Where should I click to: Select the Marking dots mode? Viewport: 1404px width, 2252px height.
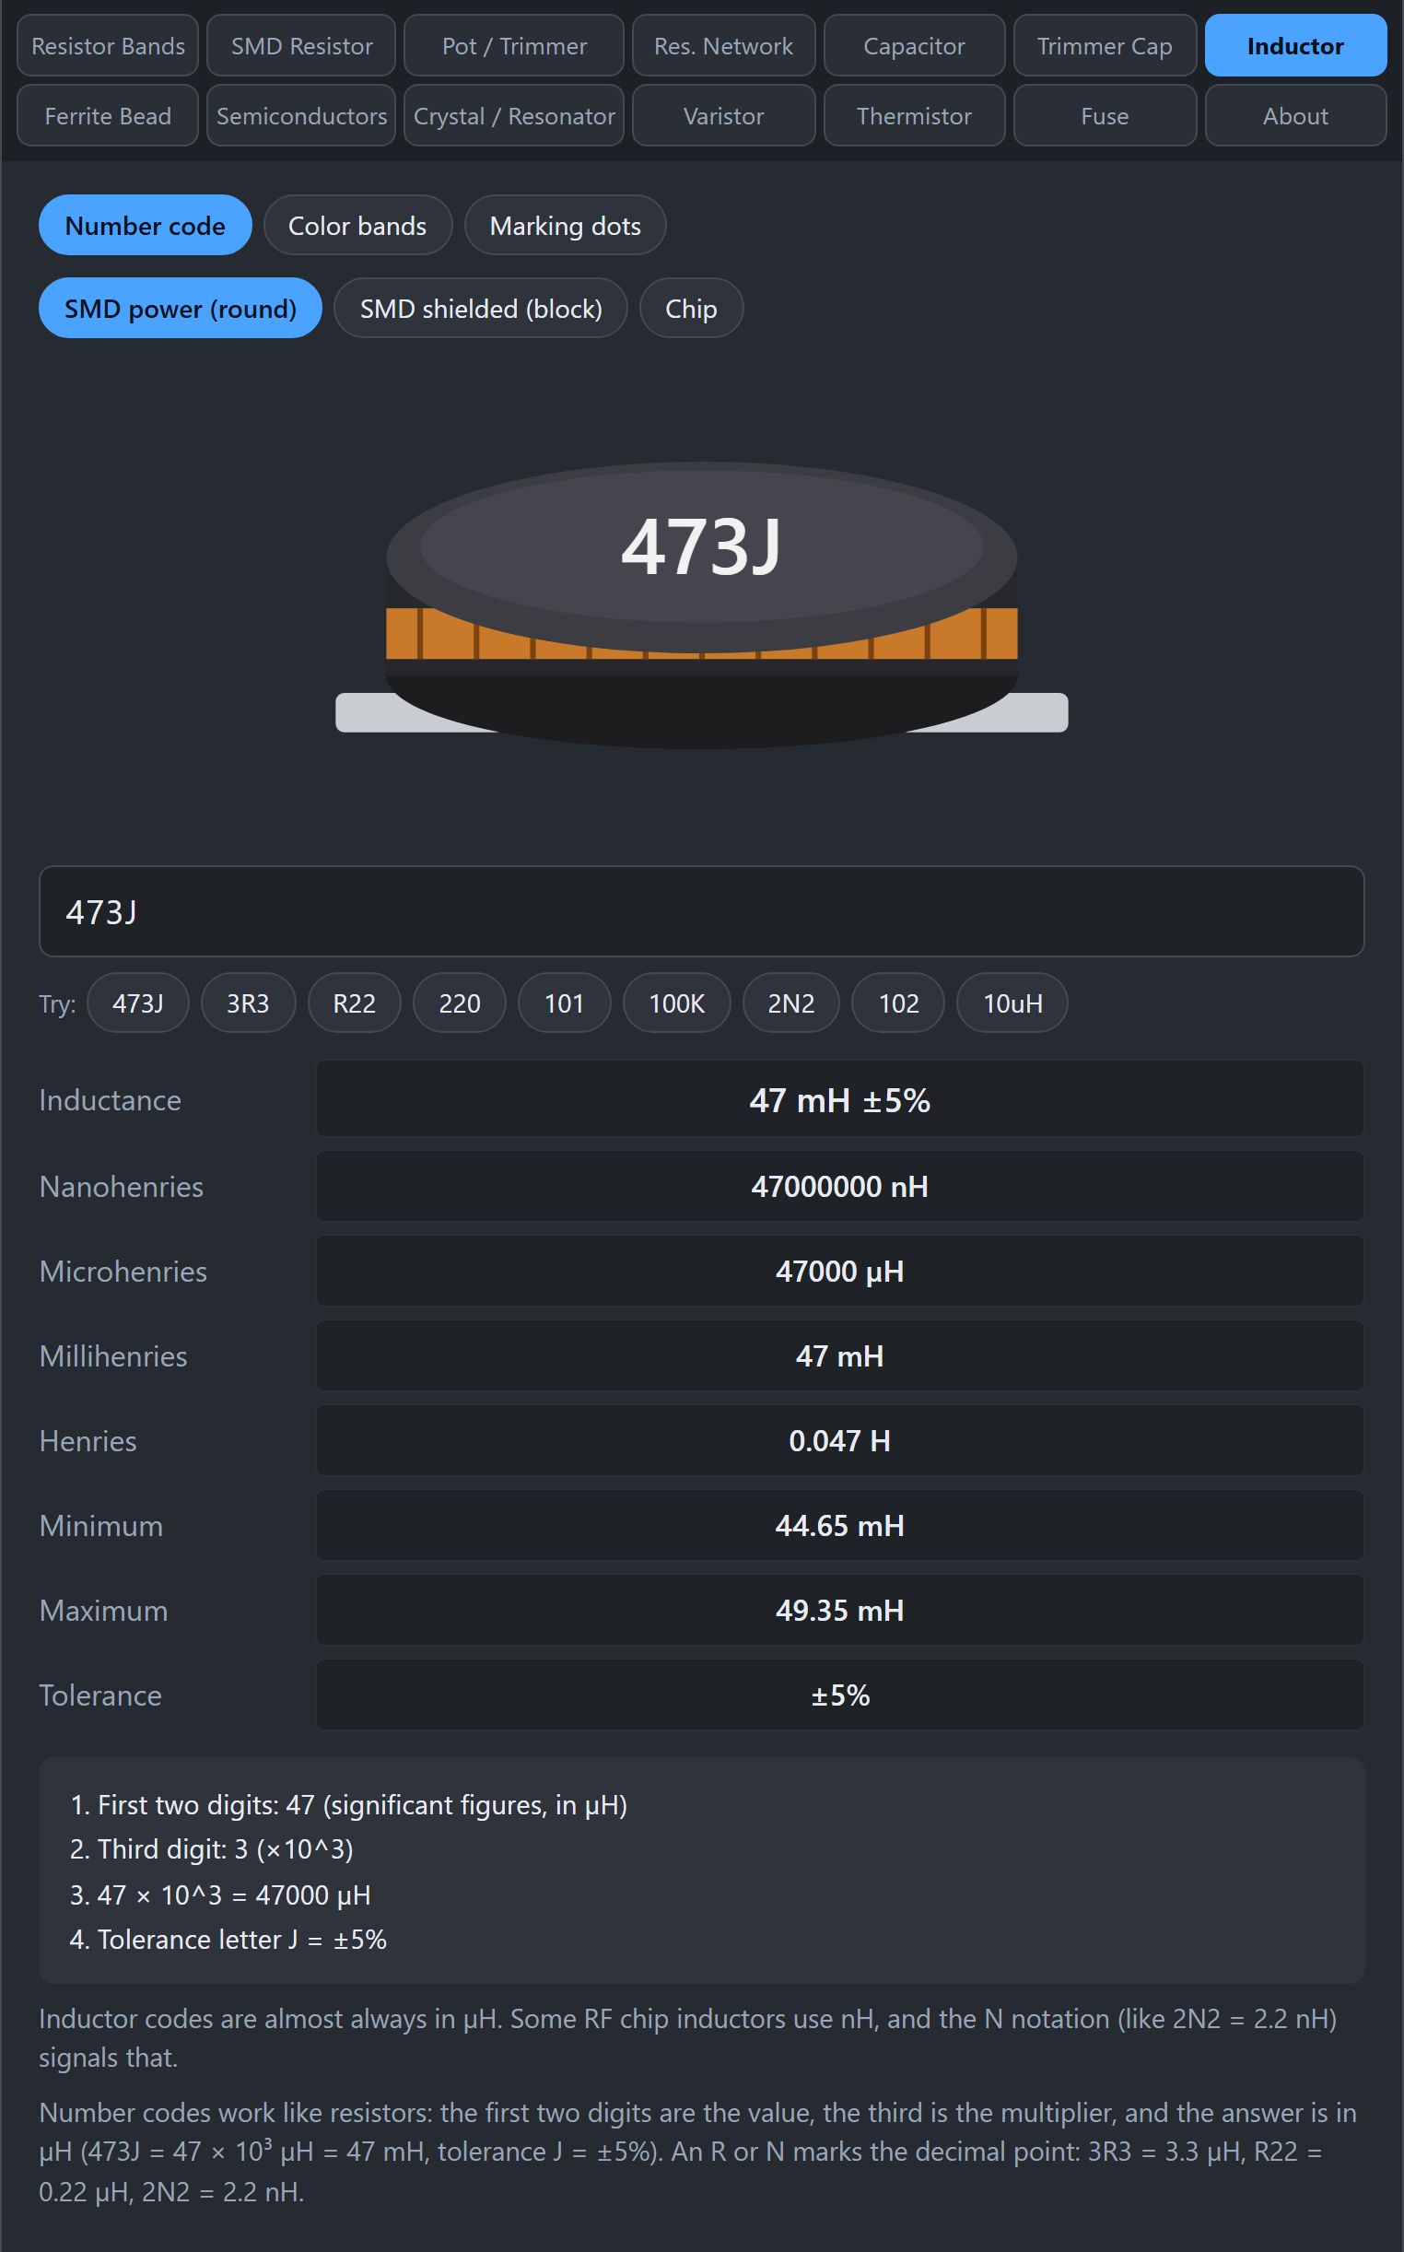pos(565,226)
